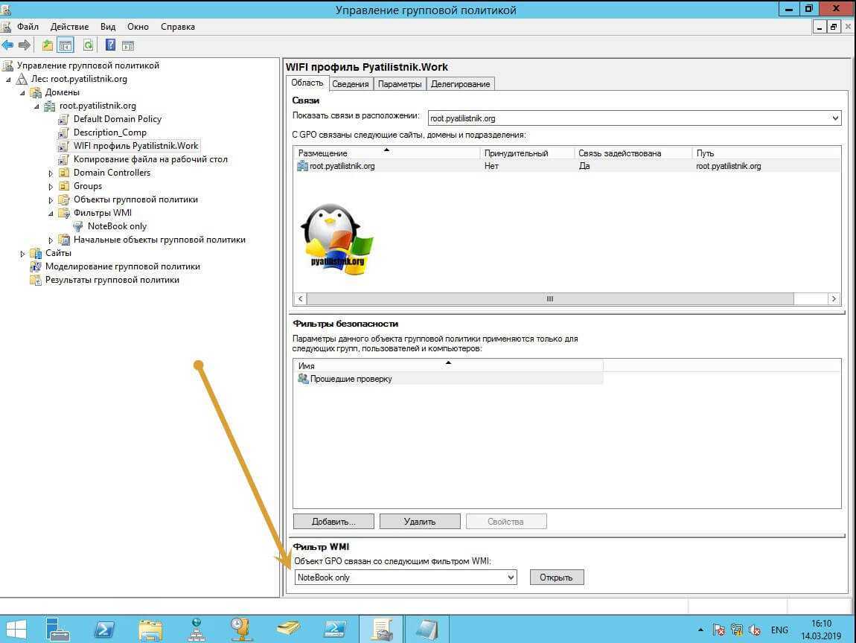Click the Up one level folder icon
The image size is (856, 643).
48,45
